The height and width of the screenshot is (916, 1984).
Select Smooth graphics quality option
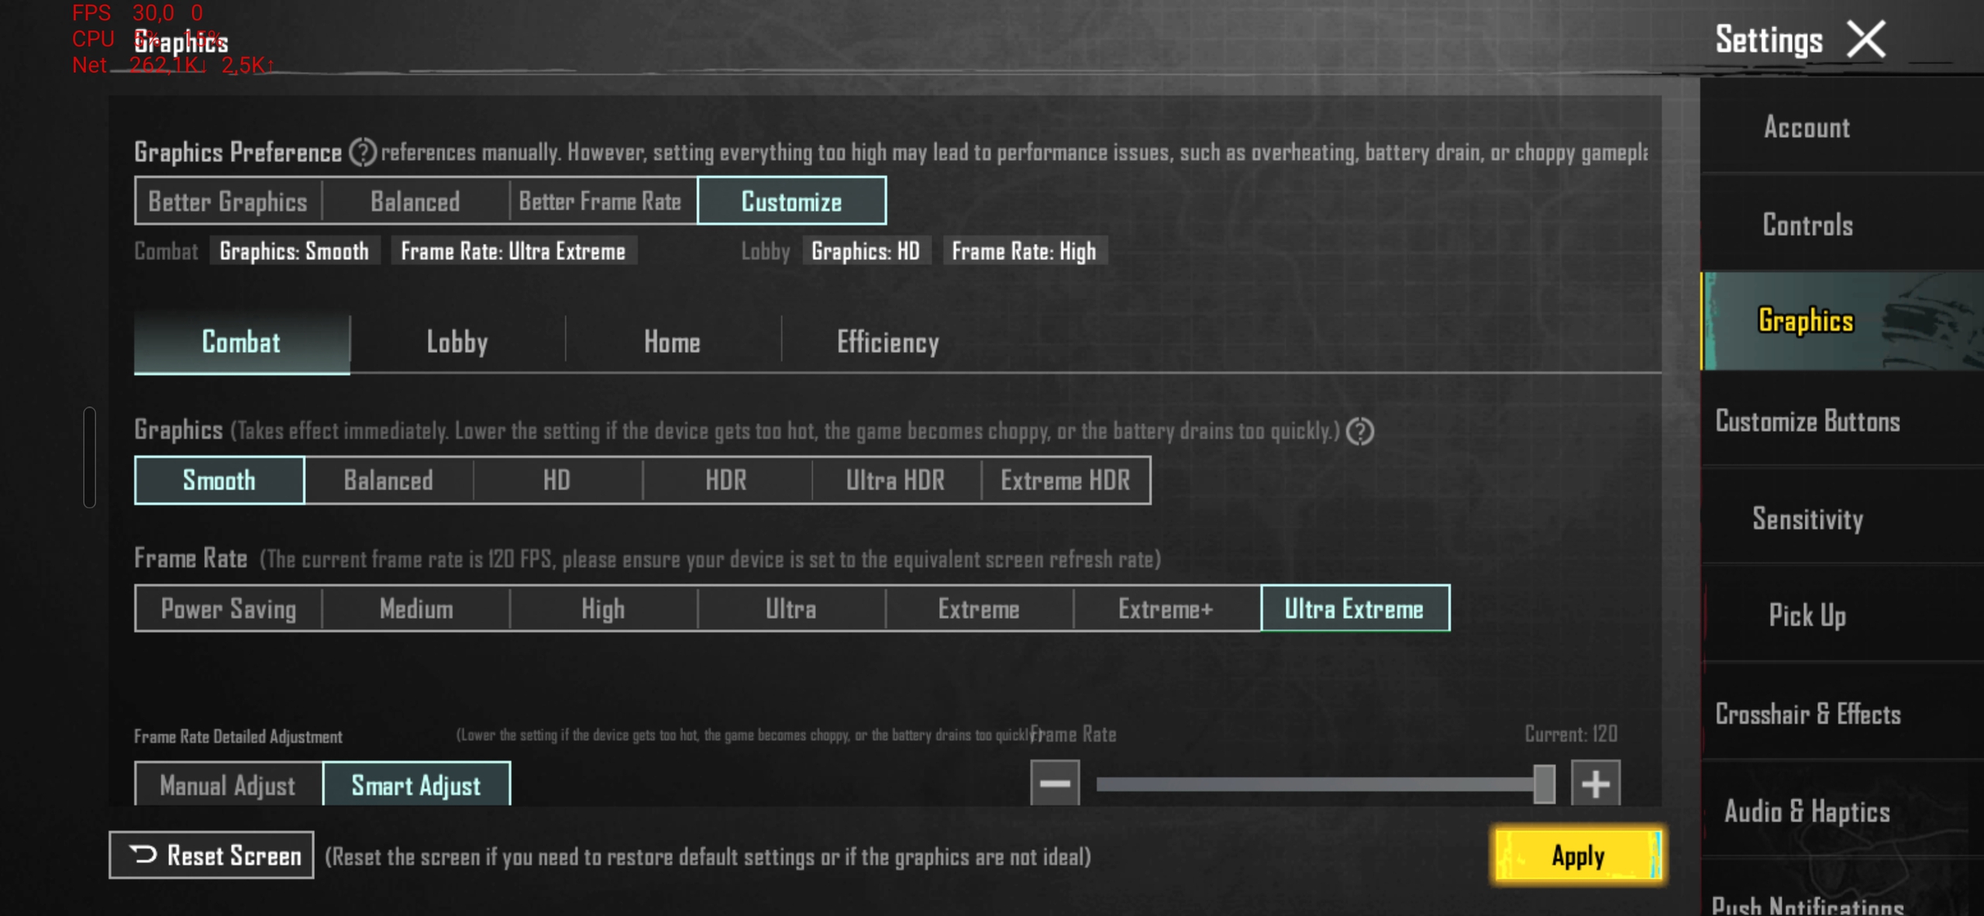[x=218, y=480]
